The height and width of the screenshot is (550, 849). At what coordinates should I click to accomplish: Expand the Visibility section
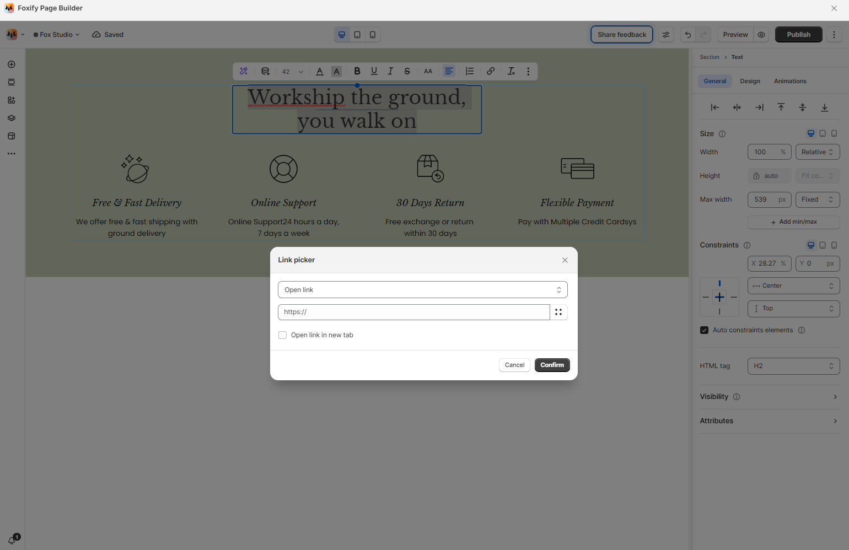770,397
